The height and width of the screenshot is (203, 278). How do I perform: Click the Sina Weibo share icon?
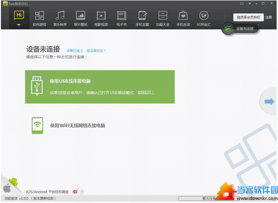pyautogui.click(x=75, y=192)
